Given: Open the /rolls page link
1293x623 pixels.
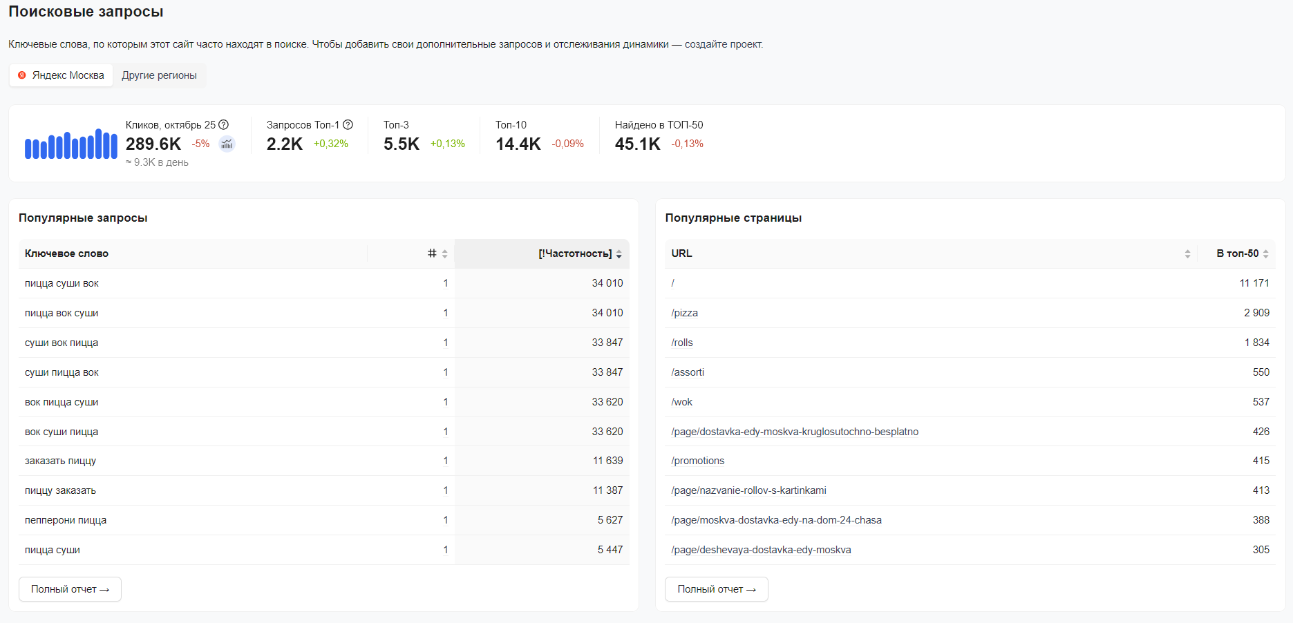Looking at the screenshot, I should (681, 342).
